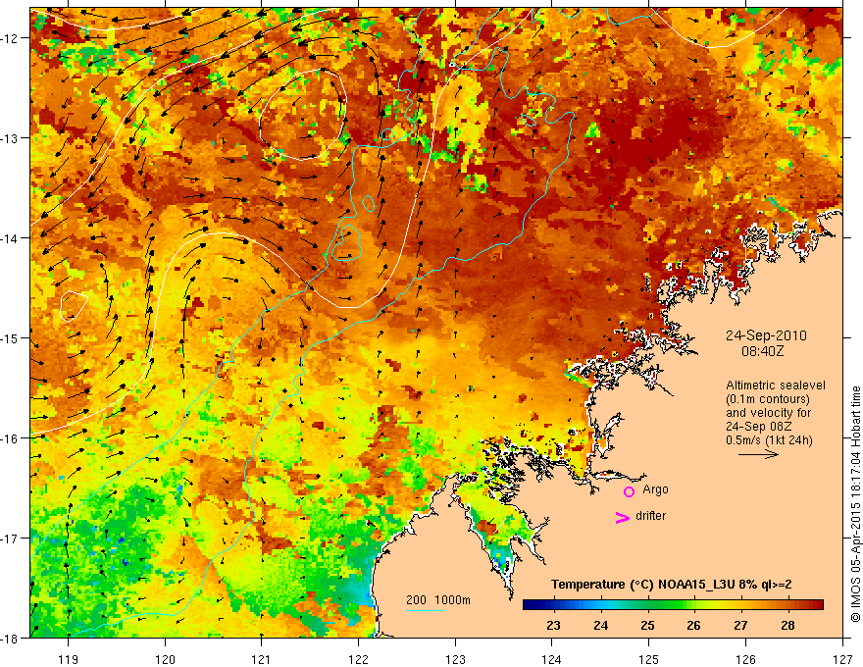The image size is (863, 667).
Task: Click the color bar tick label 27
Action: click(x=740, y=625)
